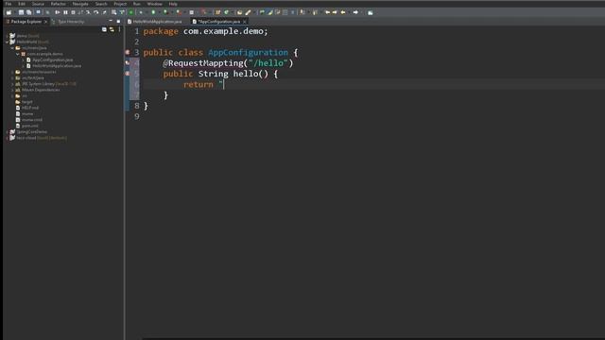Collapse the src/main/java folder
The width and height of the screenshot is (605, 340).
[12, 48]
